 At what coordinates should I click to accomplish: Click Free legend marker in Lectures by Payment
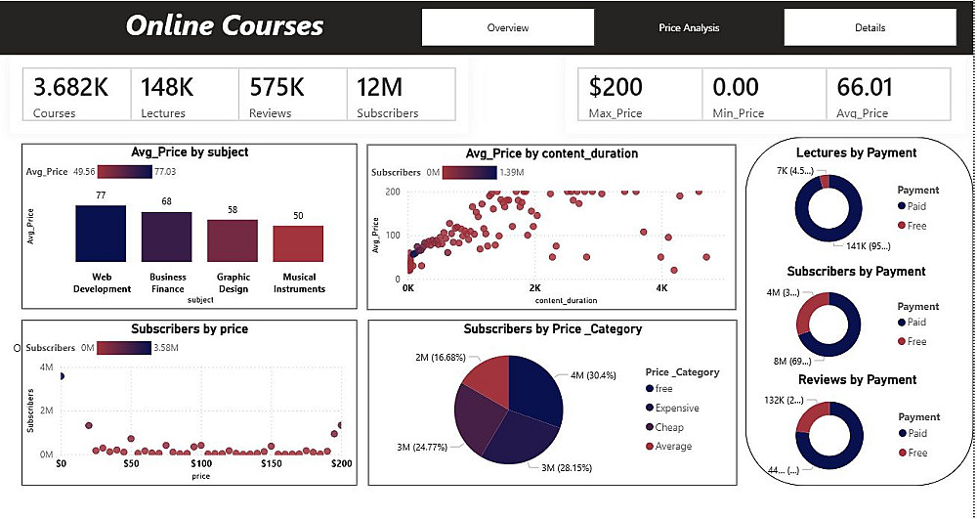tap(901, 226)
